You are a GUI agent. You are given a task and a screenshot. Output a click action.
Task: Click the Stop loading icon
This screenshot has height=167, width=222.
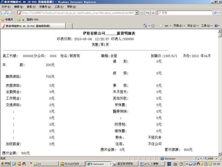(x=153, y=13)
